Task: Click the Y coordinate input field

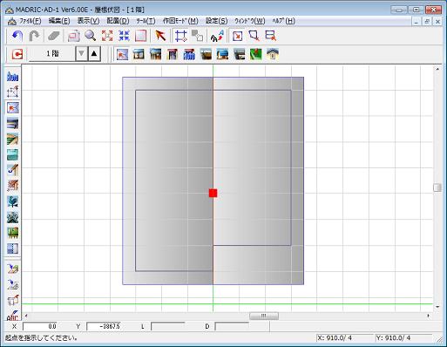Action: 104,326
